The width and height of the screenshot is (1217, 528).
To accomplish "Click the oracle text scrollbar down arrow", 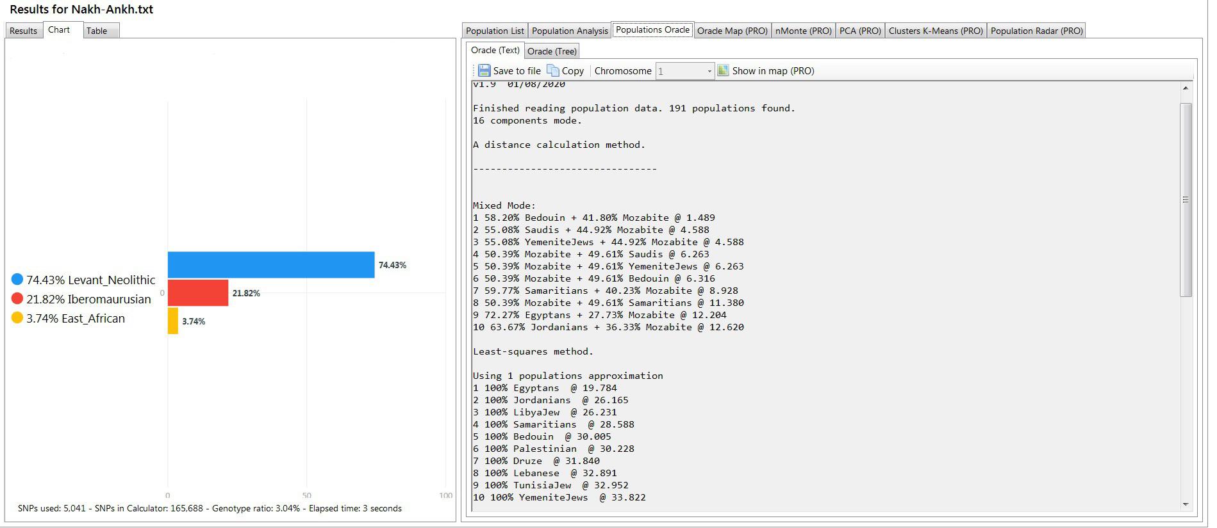I will pyautogui.click(x=1186, y=504).
